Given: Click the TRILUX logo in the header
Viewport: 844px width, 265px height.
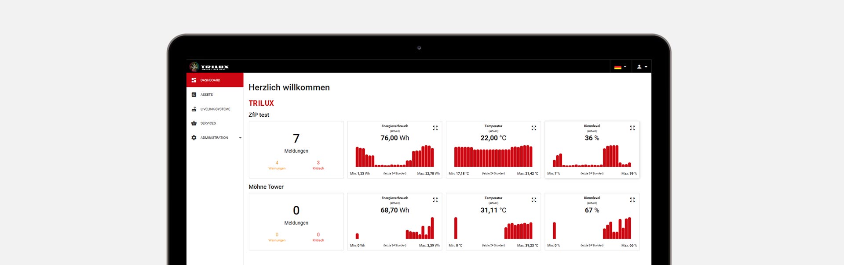Looking at the screenshot, I should [209, 67].
